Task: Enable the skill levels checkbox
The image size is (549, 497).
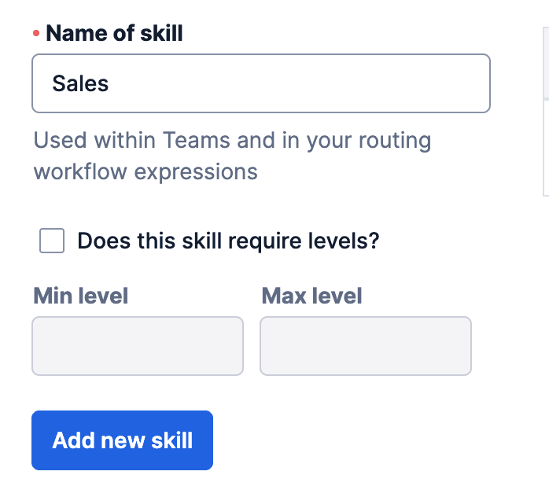Action: tap(52, 241)
